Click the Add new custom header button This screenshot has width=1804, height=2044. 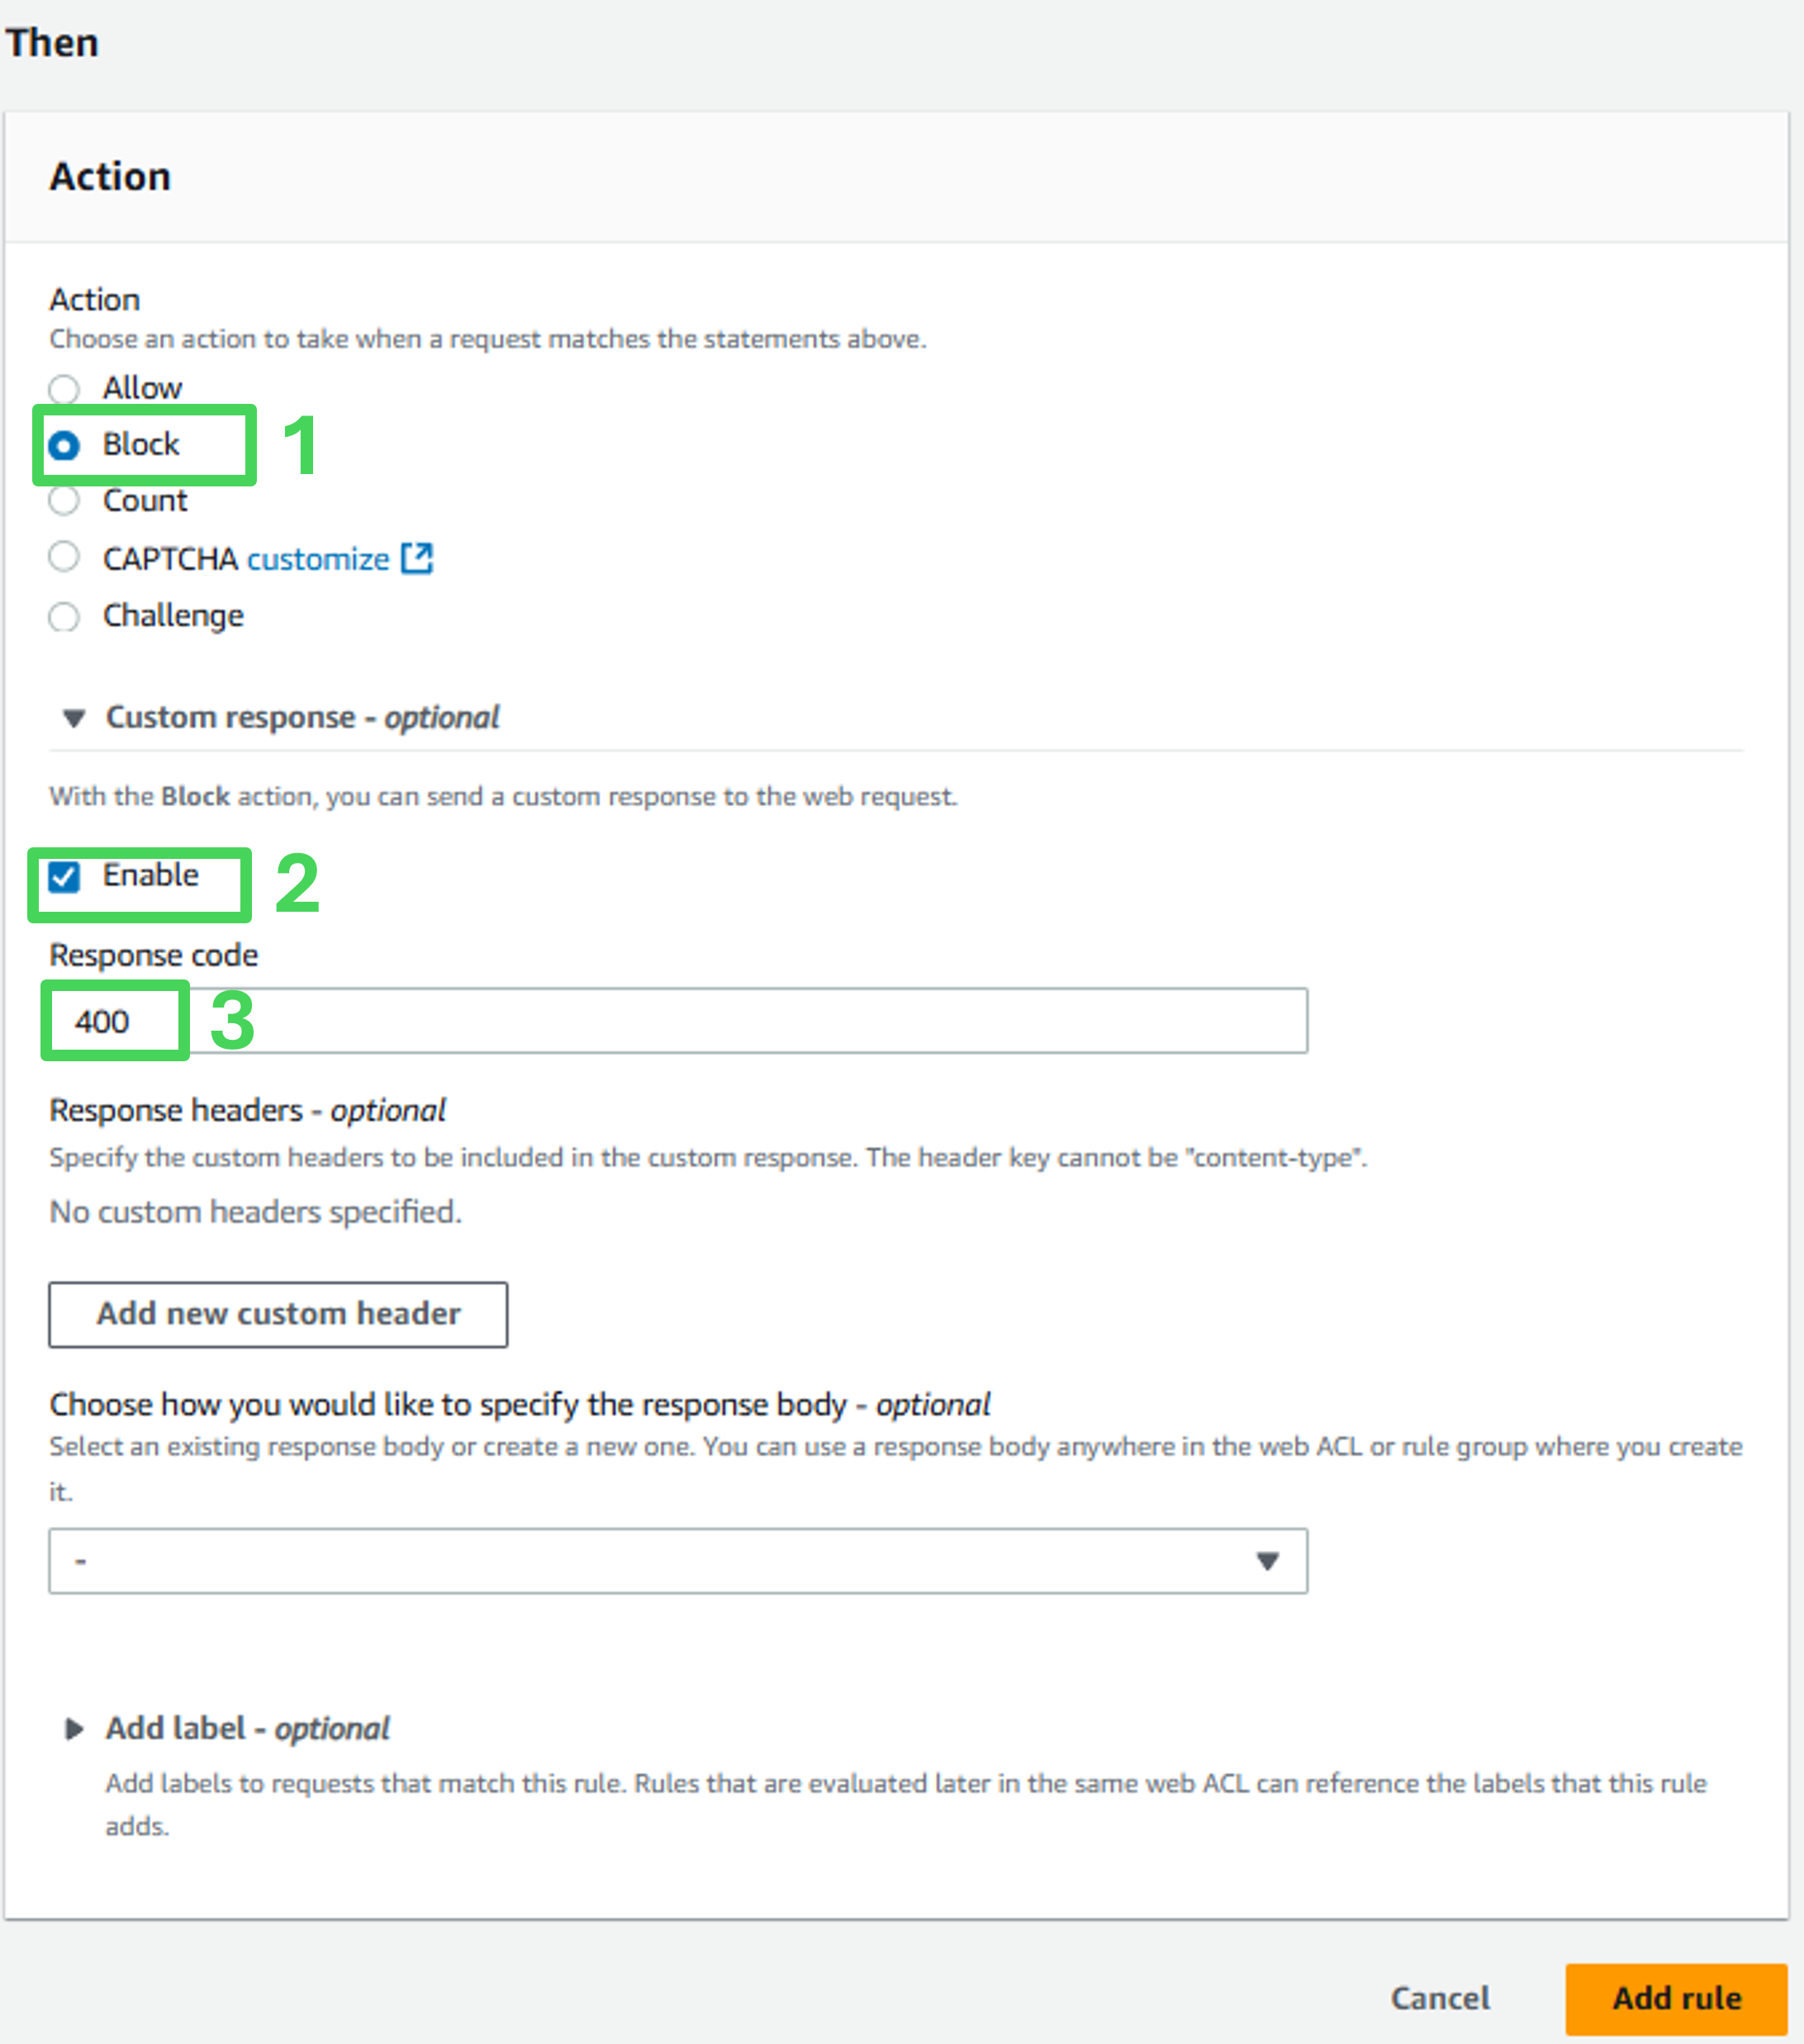tap(278, 1314)
